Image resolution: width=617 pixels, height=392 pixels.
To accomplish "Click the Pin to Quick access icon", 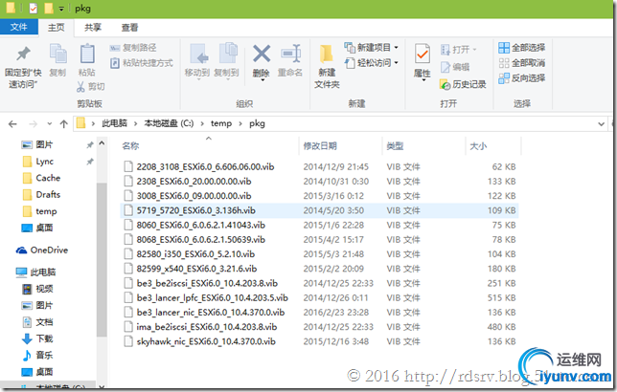I will pyautogui.click(x=23, y=54).
